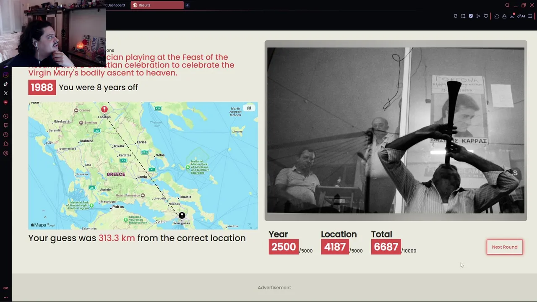The image size is (537, 302).
Task: Click the North Aegean Islands map label
Action: pyautogui.click(x=236, y=112)
